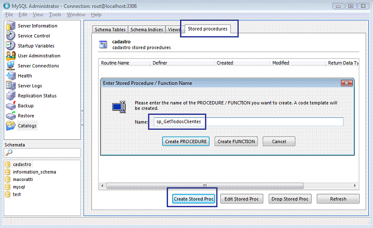The image size is (373, 228).
Task: Click the Restore drive icon
Action: click(x=11, y=115)
